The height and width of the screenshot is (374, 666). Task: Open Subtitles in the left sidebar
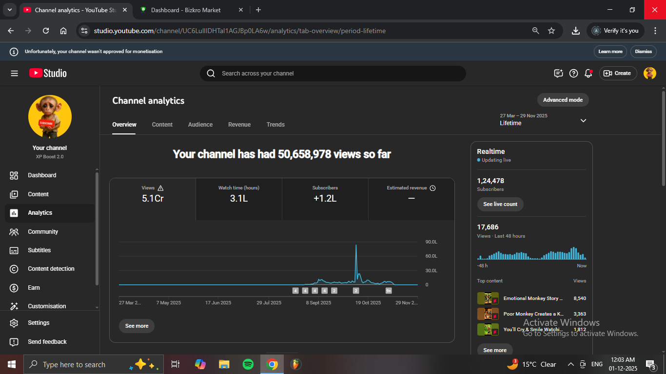39,250
